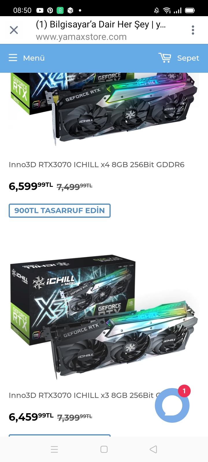Tap Android back navigation triangle
The image size is (208, 462).
153,449
